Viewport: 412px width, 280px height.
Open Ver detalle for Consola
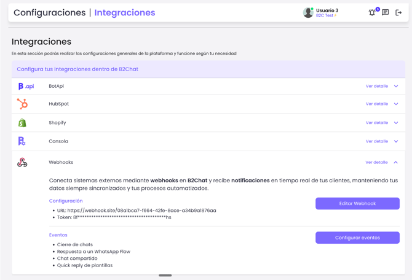[376, 141]
